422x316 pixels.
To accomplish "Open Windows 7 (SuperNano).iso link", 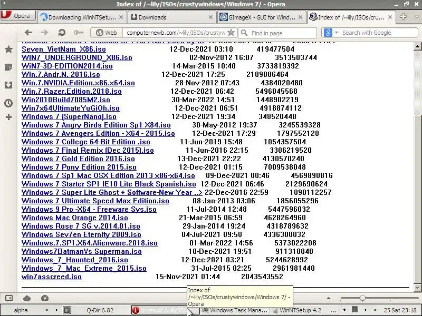I will point(69,116).
